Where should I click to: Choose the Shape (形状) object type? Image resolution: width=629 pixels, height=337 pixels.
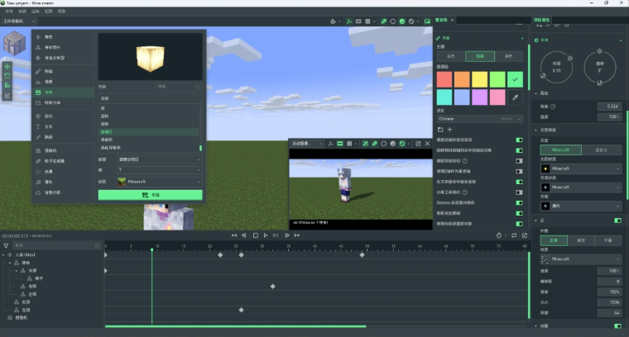pos(63,116)
